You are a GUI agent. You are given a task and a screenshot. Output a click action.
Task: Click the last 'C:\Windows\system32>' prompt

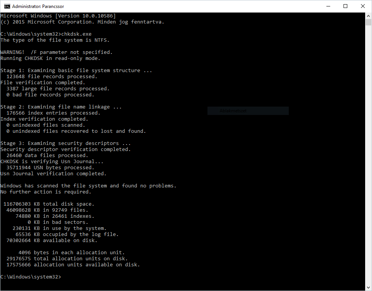31,277
